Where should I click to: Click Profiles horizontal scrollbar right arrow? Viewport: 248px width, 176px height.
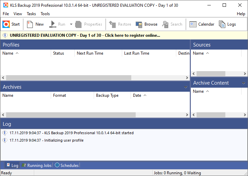(187, 78)
